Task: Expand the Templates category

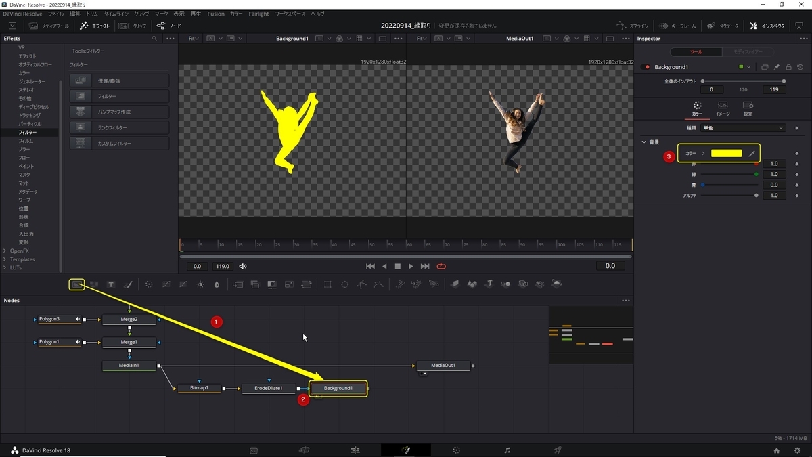Action: pyautogui.click(x=5, y=259)
